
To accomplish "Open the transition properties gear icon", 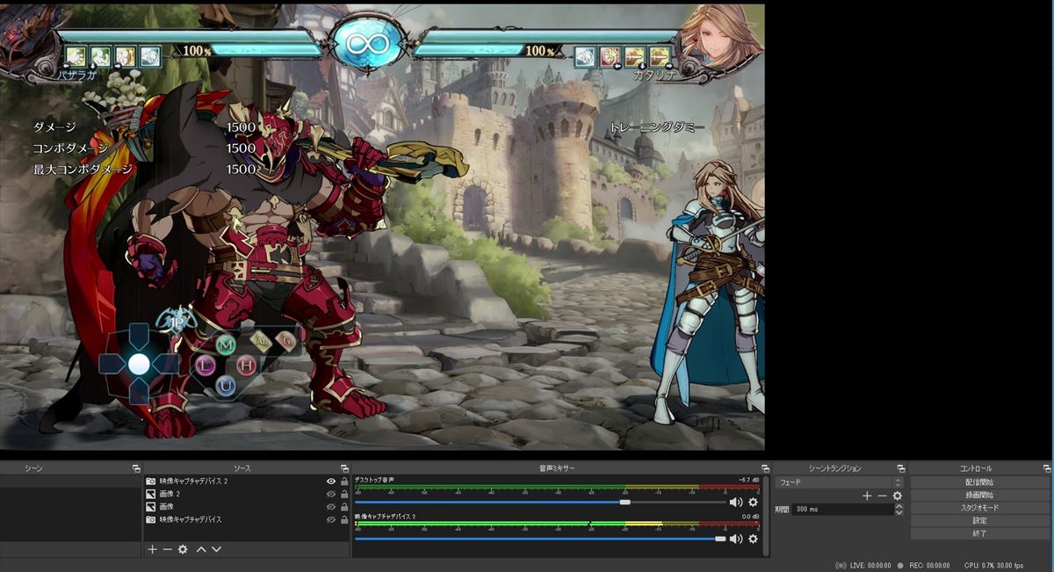I will pos(897,496).
